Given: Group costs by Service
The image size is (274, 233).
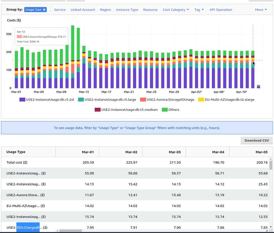Looking at the screenshot, I should point(60,10).
